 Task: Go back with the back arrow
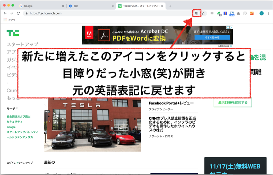(5, 13)
